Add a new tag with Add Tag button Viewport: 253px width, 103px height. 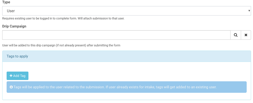coord(17,76)
